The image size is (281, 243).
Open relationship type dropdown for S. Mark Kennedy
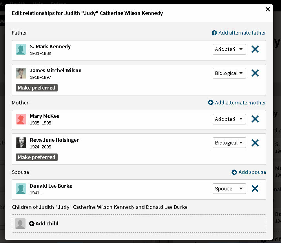click(229, 49)
